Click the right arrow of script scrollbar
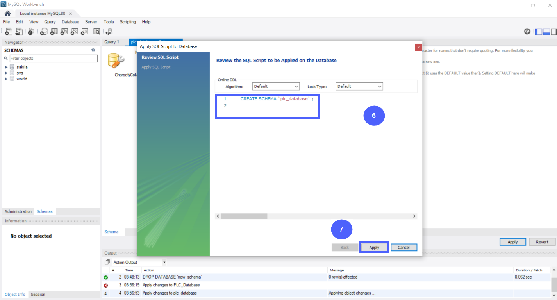Image resolution: width=557 pixels, height=300 pixels. pyautogui.click(x=414, y=216)
